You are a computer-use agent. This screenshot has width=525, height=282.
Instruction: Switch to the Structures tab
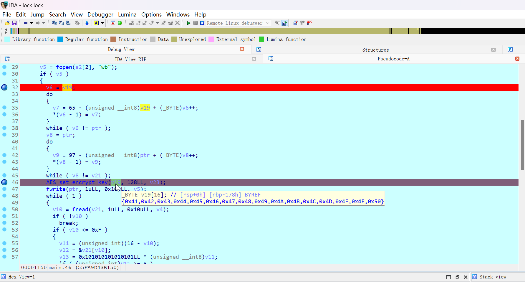coord(375,50)
